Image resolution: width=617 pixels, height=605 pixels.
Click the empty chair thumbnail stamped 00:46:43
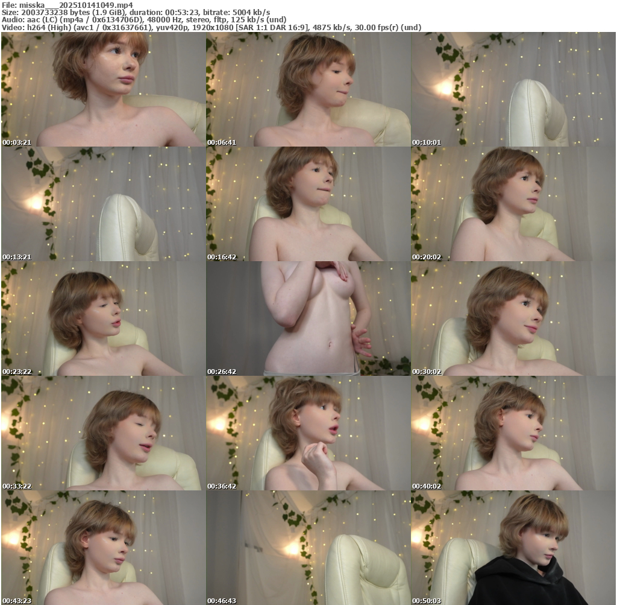coord(308,548)
